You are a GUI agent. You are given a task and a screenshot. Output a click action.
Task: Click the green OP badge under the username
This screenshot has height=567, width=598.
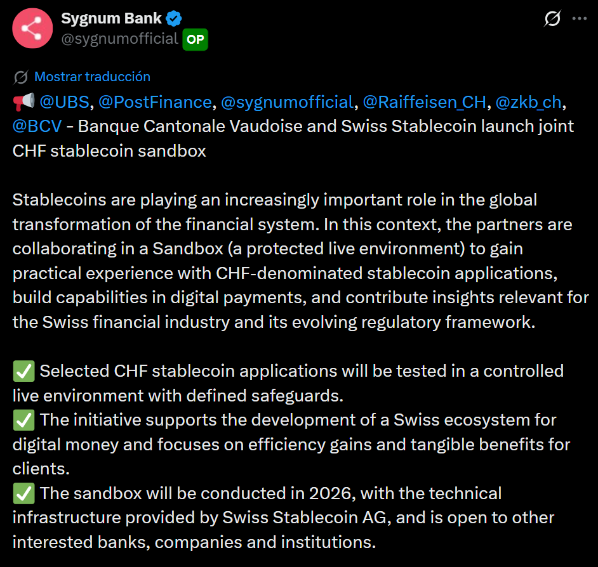click(195, 39)
